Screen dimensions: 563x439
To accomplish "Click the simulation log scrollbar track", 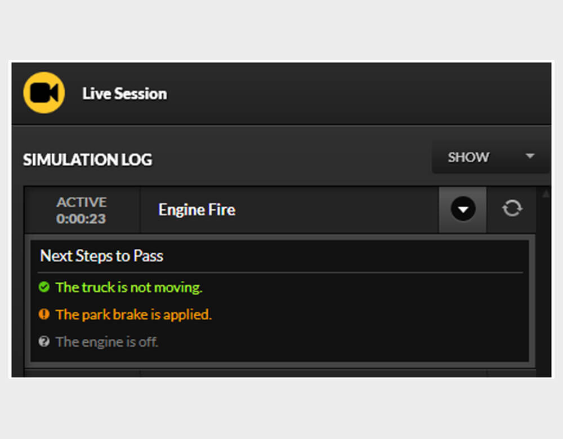I will point(544,281).
